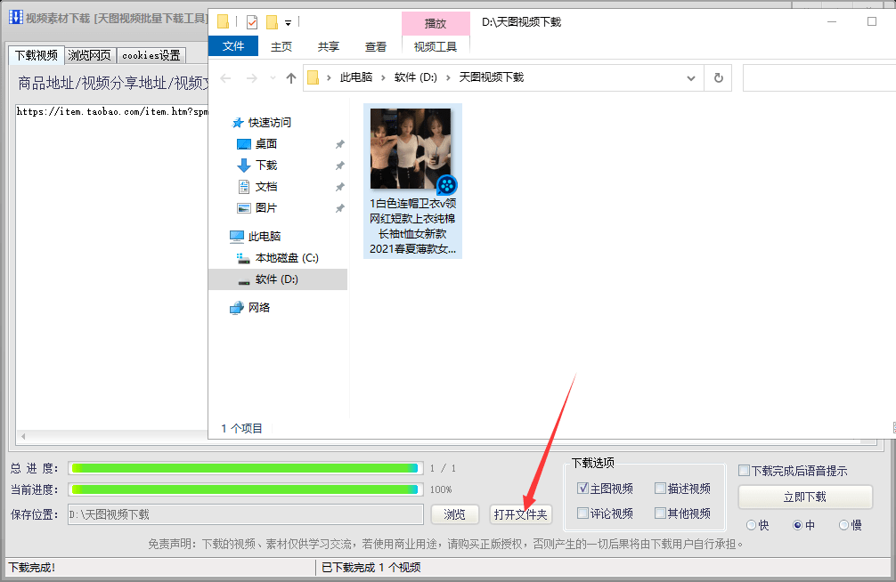Open the Network item in sidebar

click(258, 308)
